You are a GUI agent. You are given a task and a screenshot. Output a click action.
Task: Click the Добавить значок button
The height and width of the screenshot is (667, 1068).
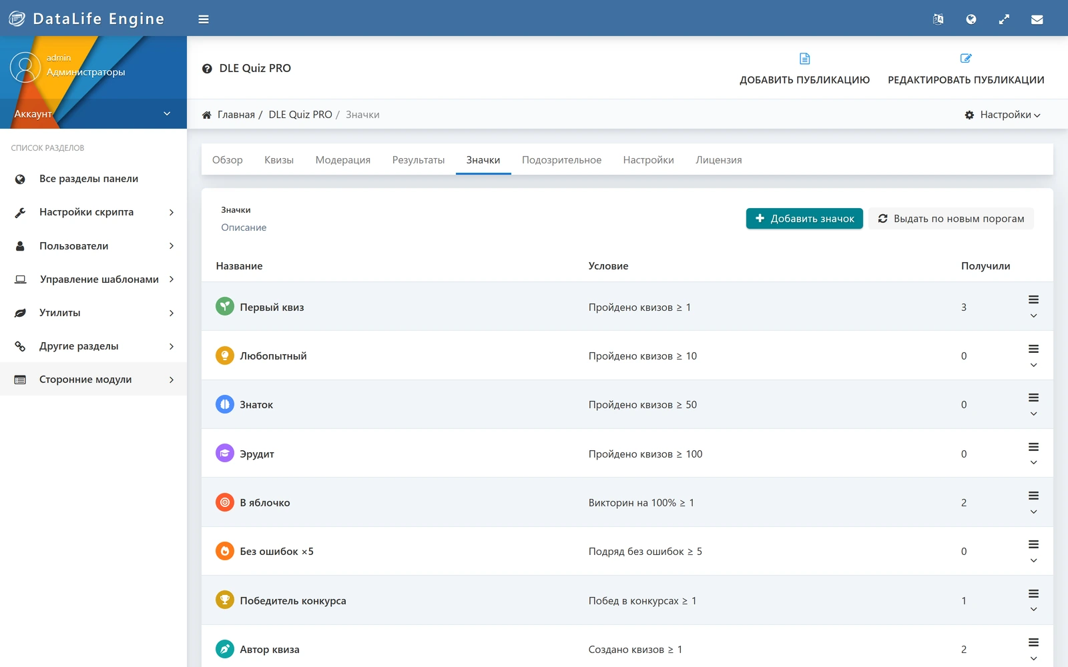tap(804, 219)
